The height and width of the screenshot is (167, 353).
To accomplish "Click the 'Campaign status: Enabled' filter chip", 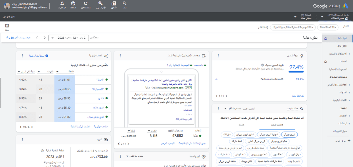I will (326, 27).
